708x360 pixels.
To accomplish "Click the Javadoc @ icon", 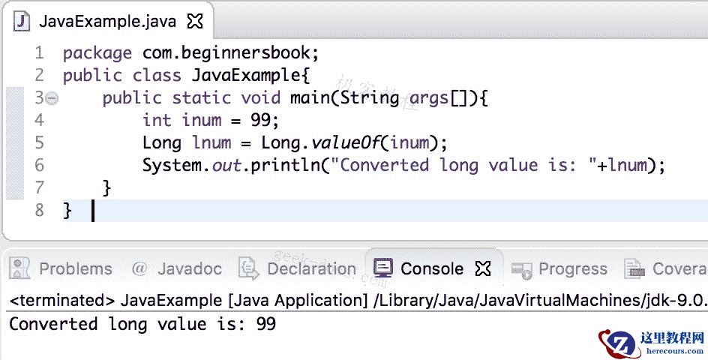I will point(140,268).
